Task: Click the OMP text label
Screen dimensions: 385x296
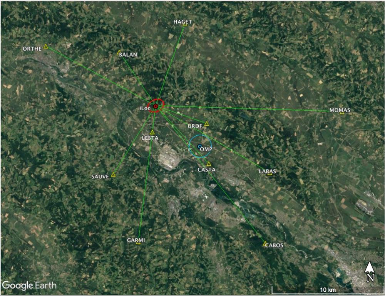Action: (x=206, y=149)
